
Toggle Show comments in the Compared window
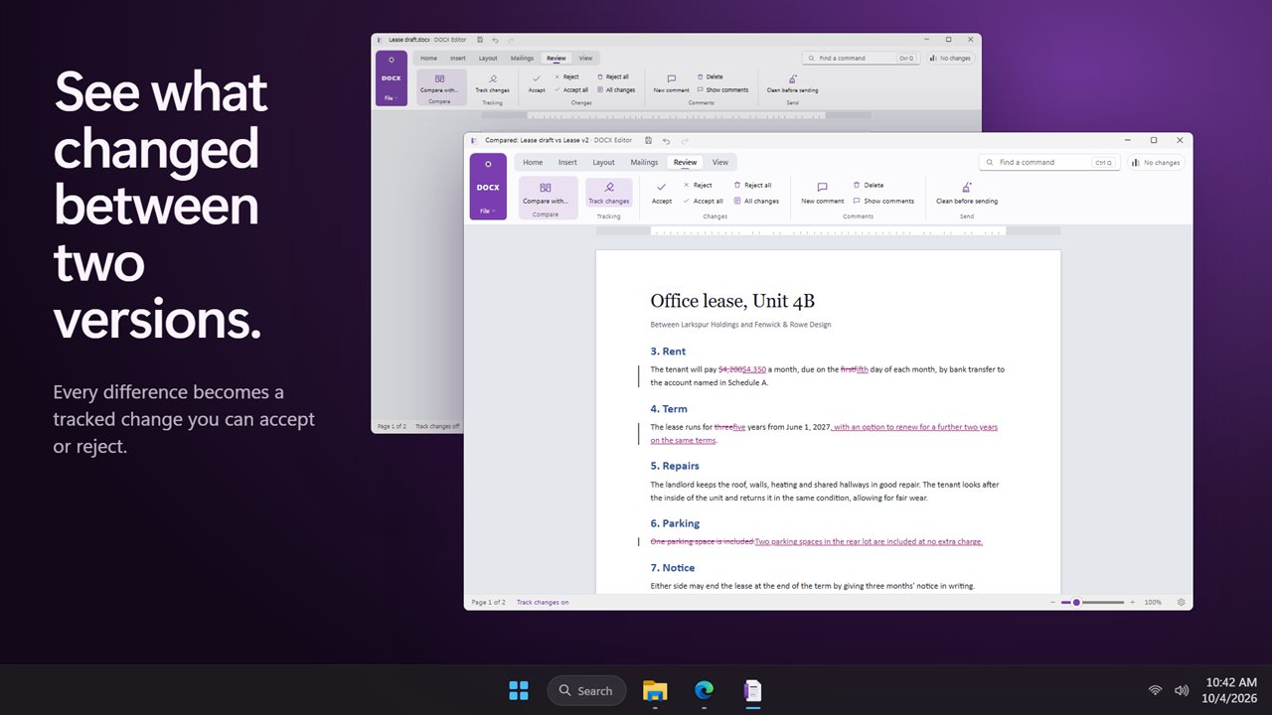[883, 201]
